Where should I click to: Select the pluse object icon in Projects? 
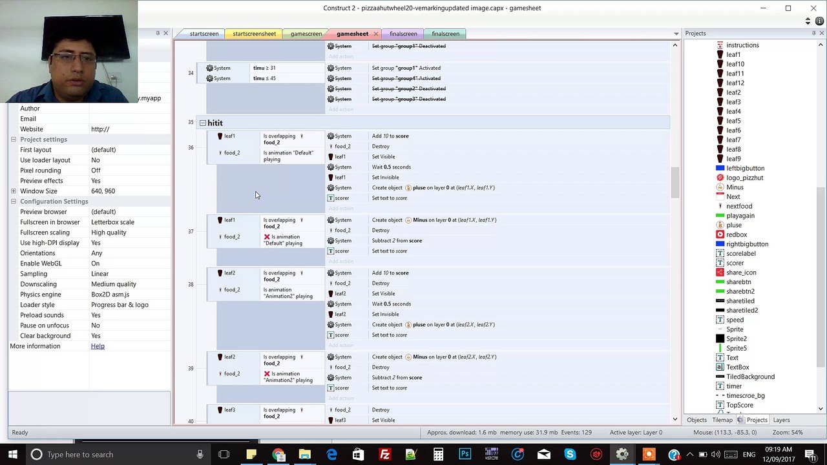coord(720,225)
